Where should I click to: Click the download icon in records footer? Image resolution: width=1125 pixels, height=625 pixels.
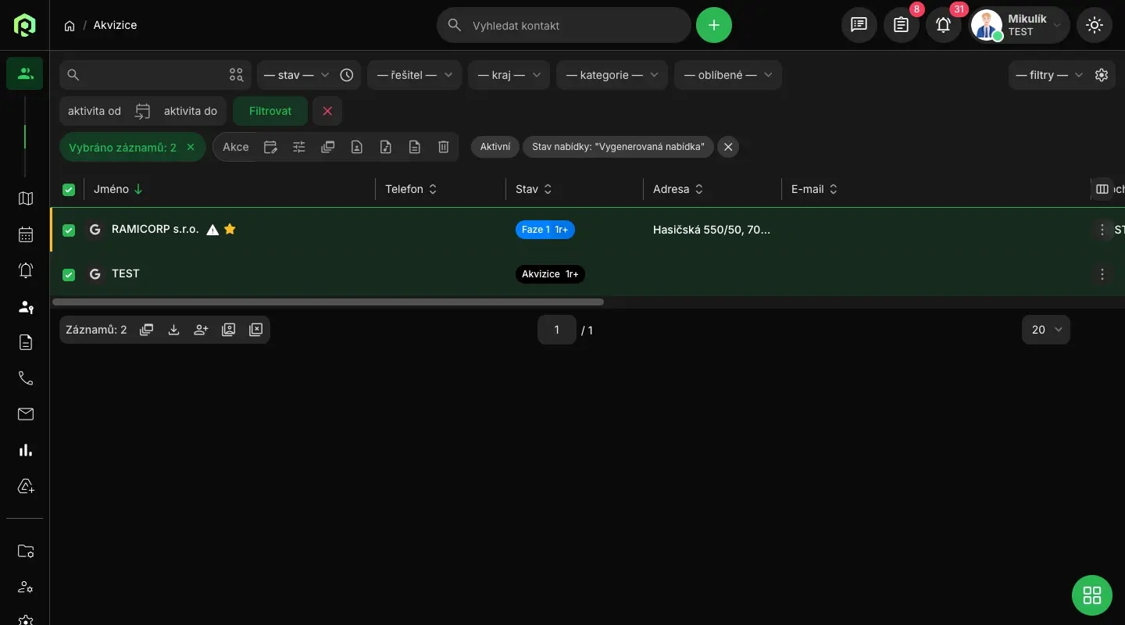(173, 330)
